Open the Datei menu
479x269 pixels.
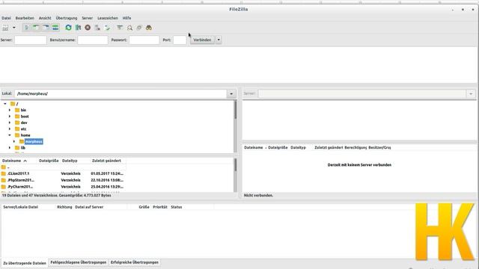6,18
